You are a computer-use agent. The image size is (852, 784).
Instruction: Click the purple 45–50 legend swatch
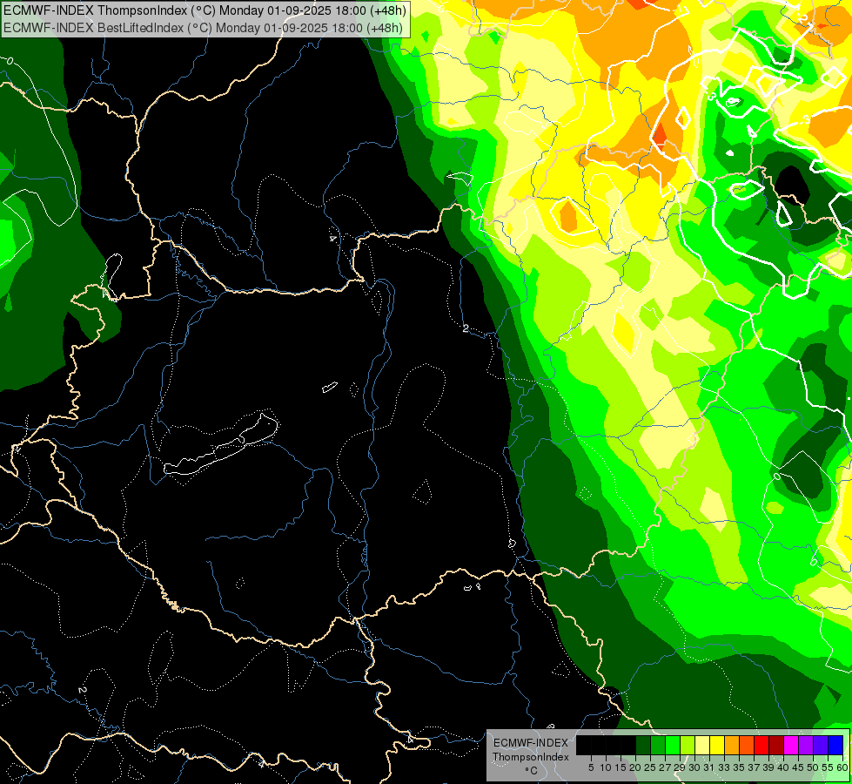coord(806,745)
